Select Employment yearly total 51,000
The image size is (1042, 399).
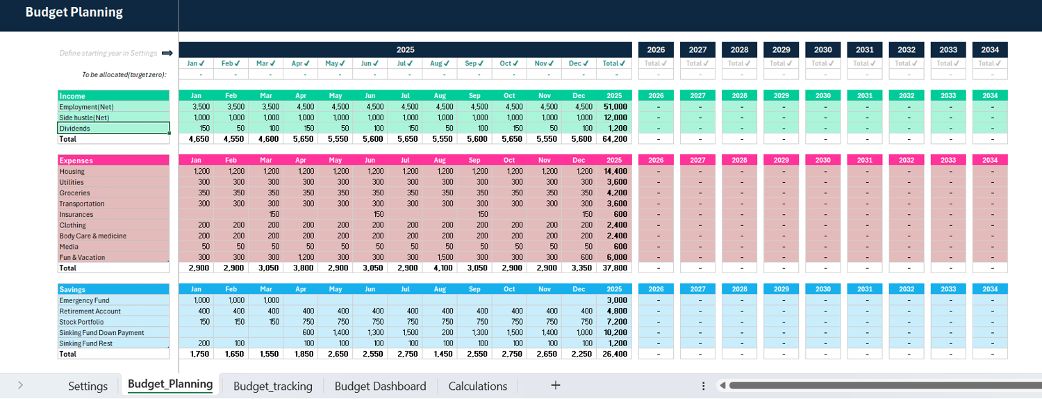(615, 107)
